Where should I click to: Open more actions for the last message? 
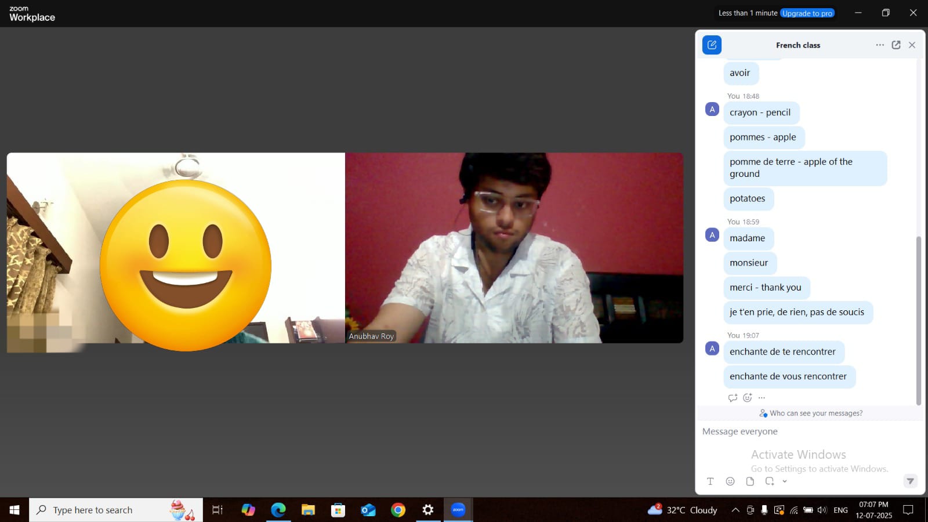[x=762, y=398]
